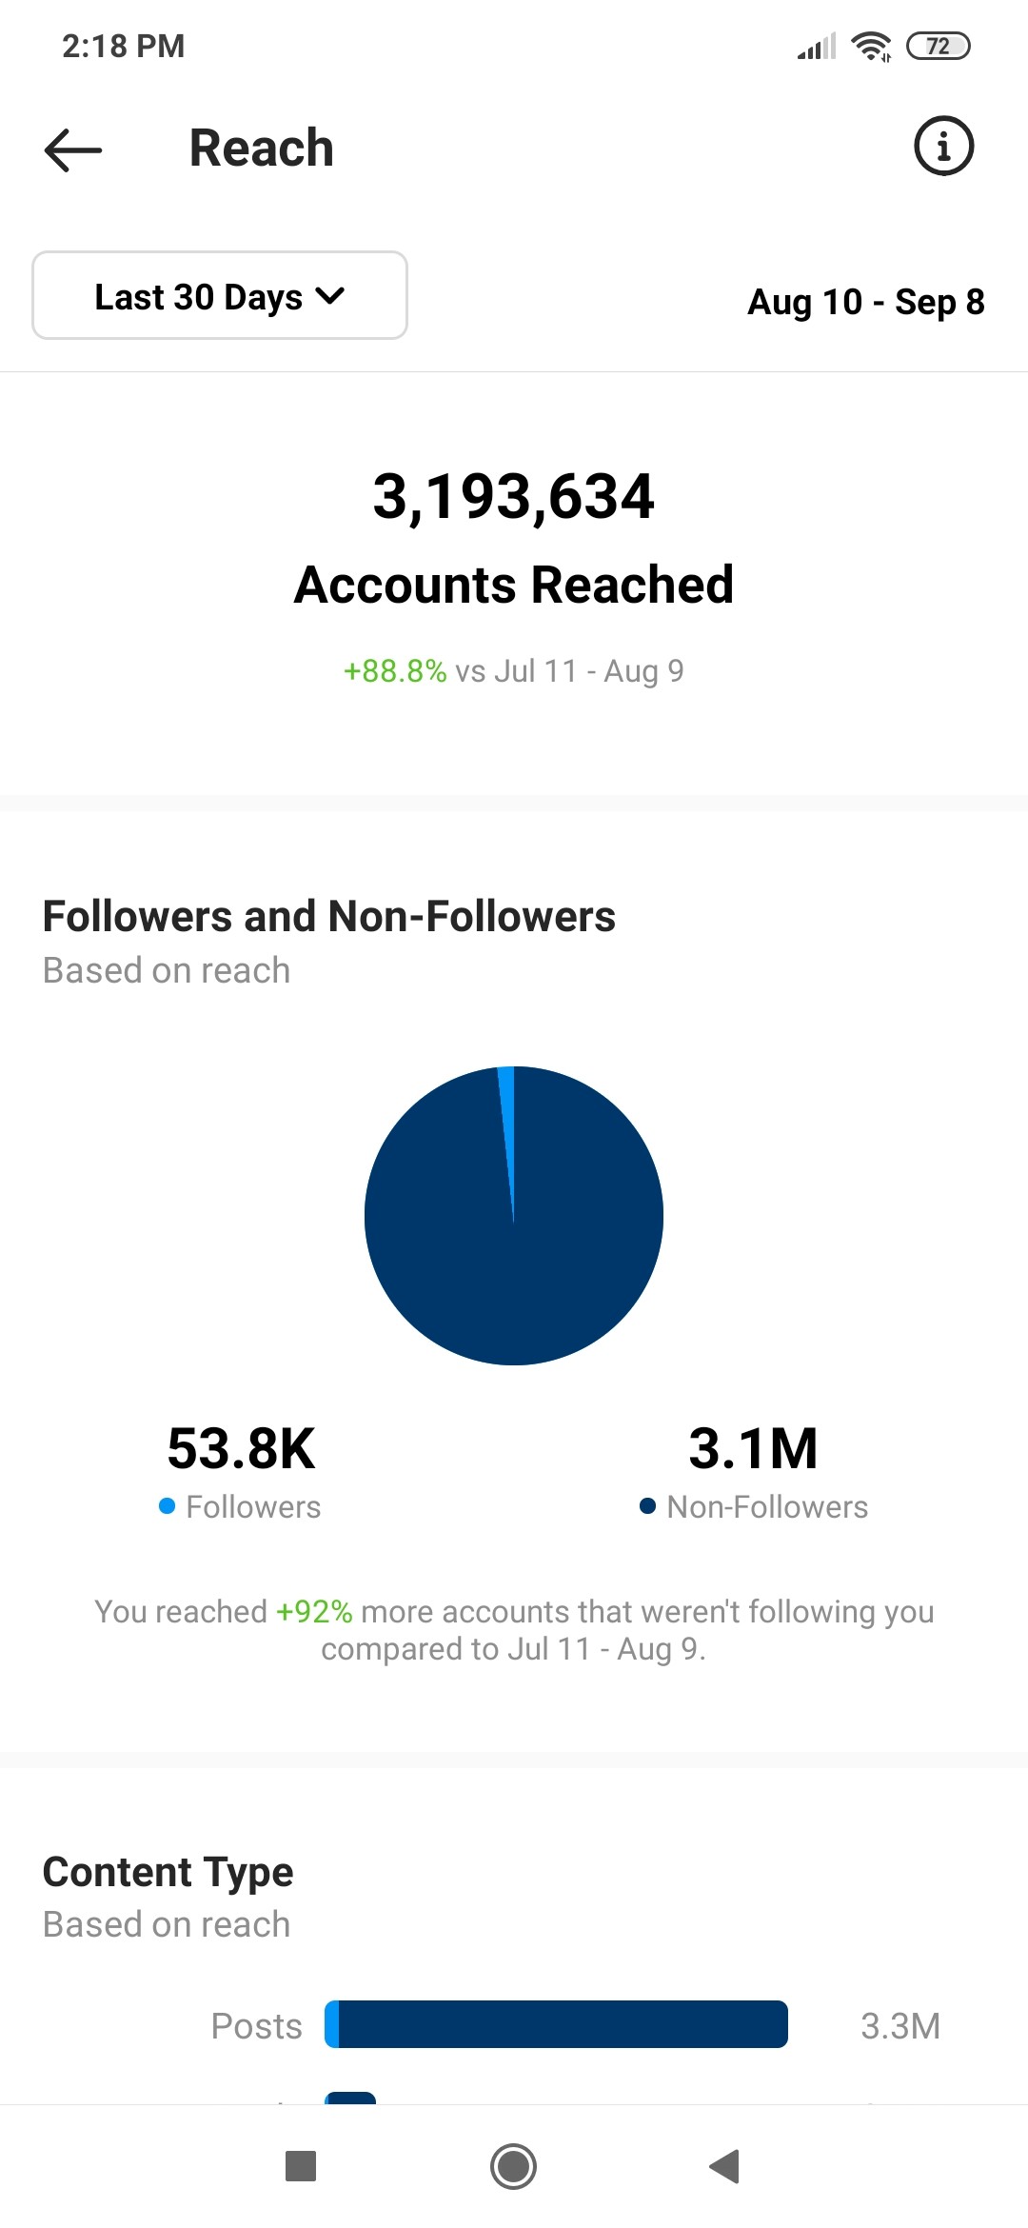This screenshot has width=1028, height=2228.
Task: Tap the 53.8K Followers count
Action: click(241, 1448)
